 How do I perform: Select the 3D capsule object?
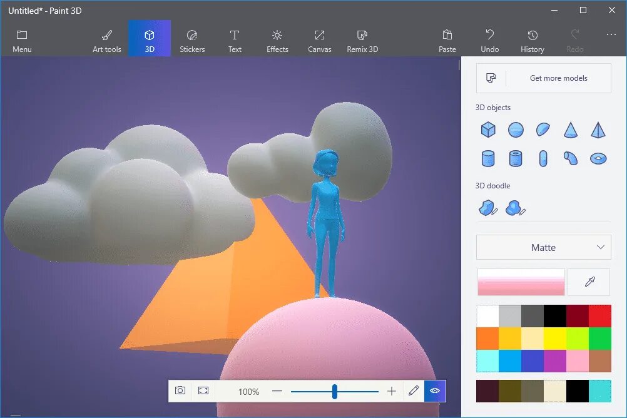(x=543, y=158)
